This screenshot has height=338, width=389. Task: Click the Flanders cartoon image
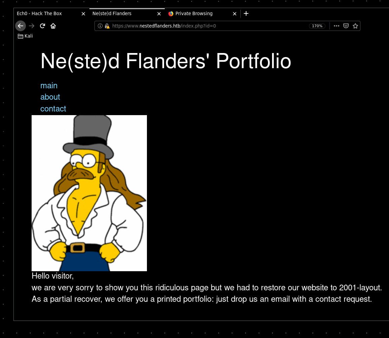(x=89, y=193)
